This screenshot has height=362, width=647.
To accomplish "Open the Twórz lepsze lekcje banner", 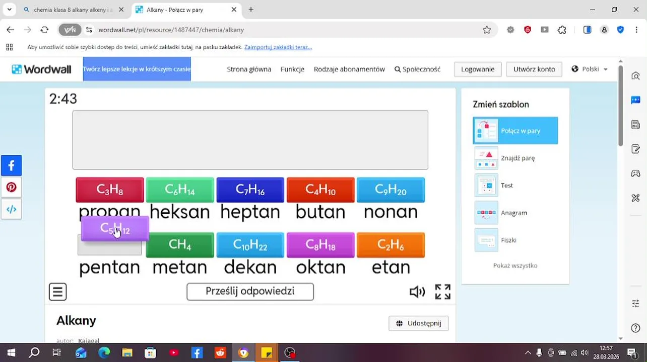I will click(137, 69).
